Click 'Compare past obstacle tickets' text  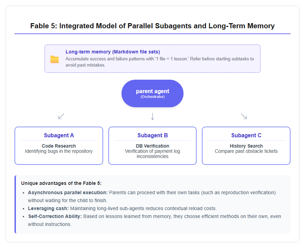pos(246,151)
